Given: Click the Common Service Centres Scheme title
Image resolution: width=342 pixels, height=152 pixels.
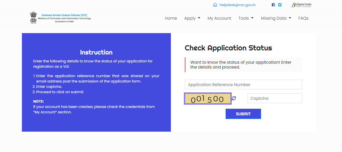Looking at the screenshot, I should point(64,15).
